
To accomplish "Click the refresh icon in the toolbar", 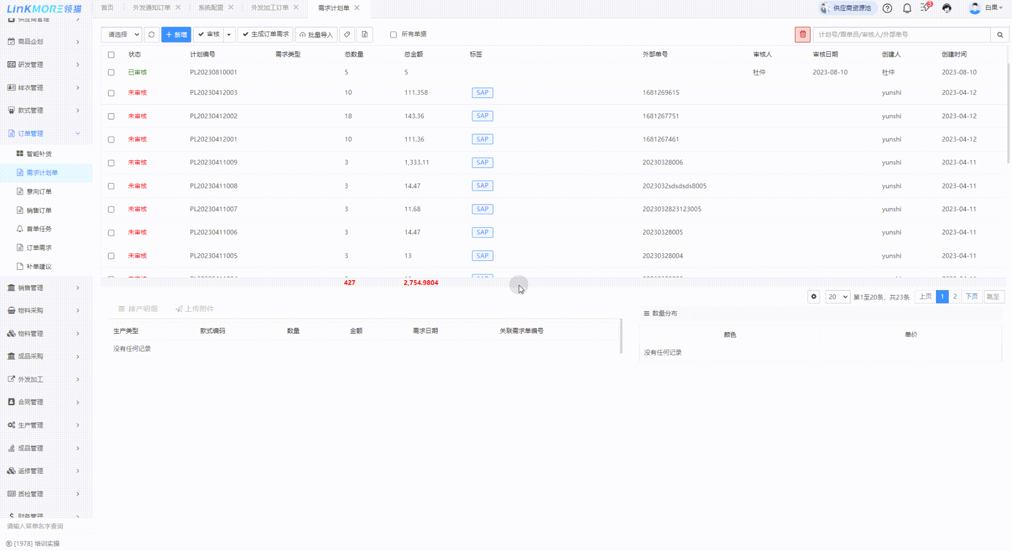I will [x=152, y=35].
